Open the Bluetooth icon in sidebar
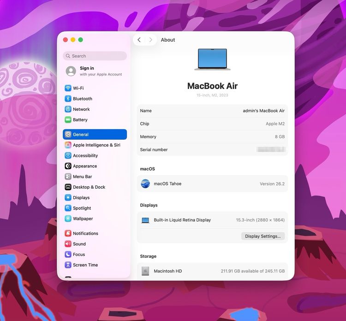Screen dimensions: 346x321 [x=68, y=99]
